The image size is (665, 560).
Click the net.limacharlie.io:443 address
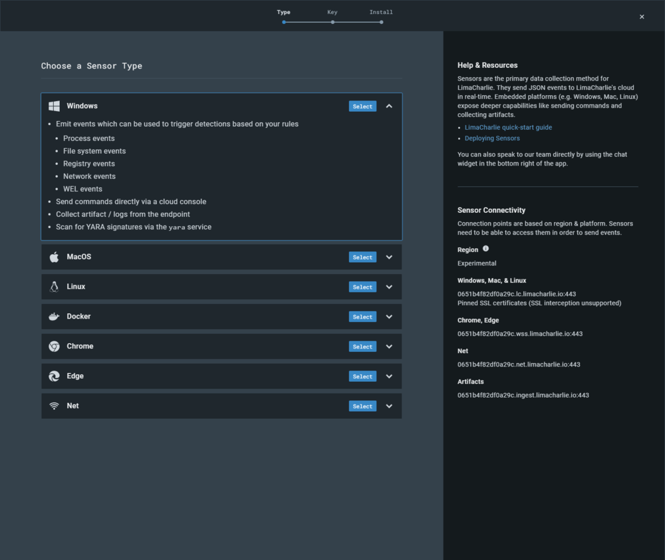[x=519, y=364]
